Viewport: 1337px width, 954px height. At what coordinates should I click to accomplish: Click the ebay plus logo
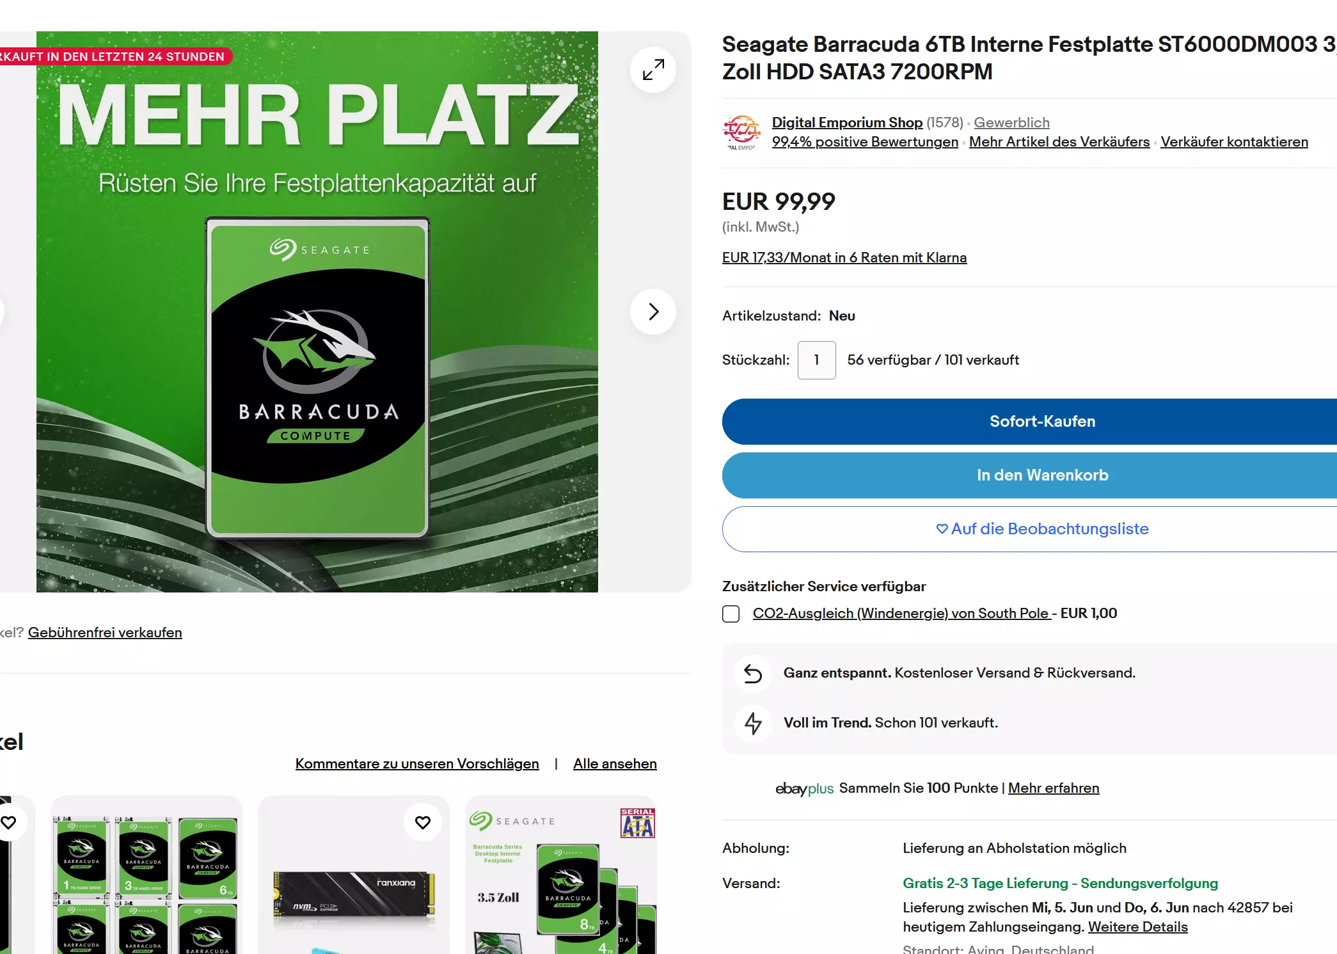click(x=804, y=789)
